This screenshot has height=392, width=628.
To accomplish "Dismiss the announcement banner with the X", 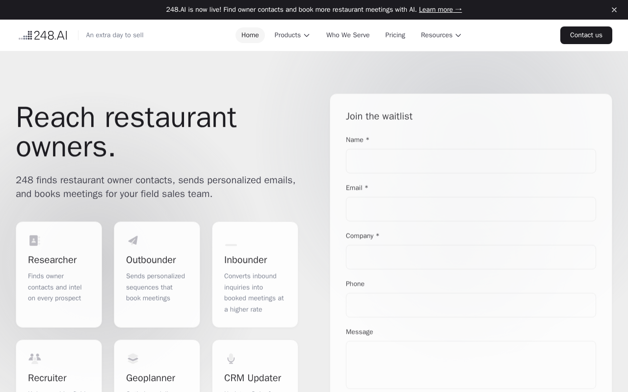I will pyautogui.click(x=614, y=10).
